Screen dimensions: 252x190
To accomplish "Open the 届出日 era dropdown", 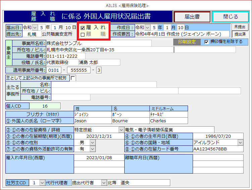I will 35,27.
